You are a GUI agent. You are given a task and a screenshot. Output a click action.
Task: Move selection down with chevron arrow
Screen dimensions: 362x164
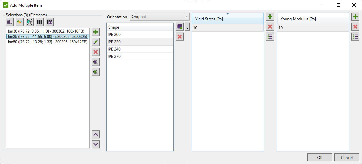pos(96,144)
